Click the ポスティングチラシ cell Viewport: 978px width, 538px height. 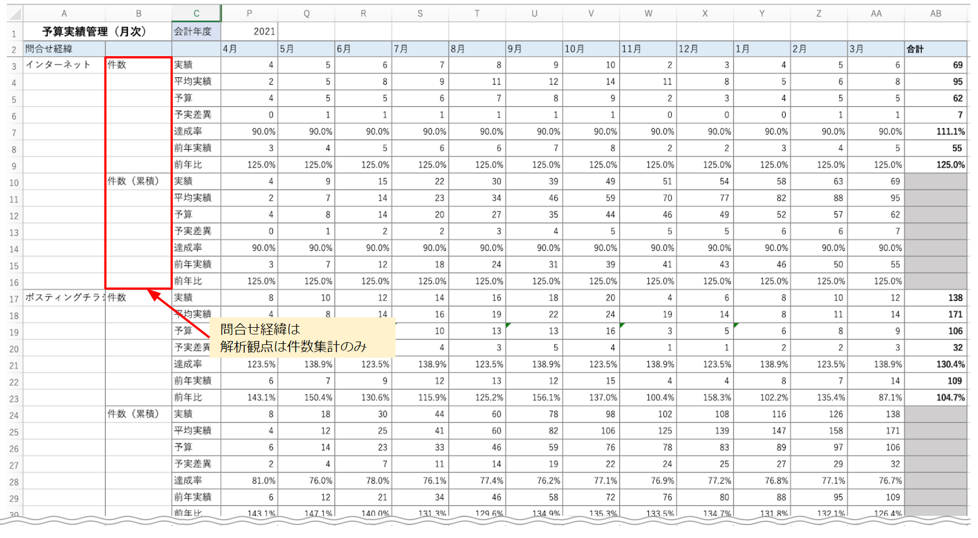pyautogui.click(x=64, y=298)
